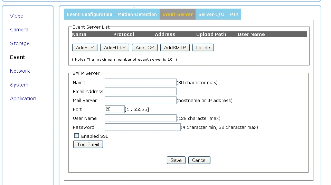This screenshot has height=185, width=331.
Task: Click the Email Address field
Action: pyautogui.click(x=141, y=91)
